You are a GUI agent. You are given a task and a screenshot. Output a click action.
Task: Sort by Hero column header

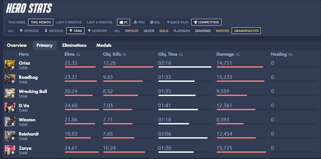(x=24, y=54)
